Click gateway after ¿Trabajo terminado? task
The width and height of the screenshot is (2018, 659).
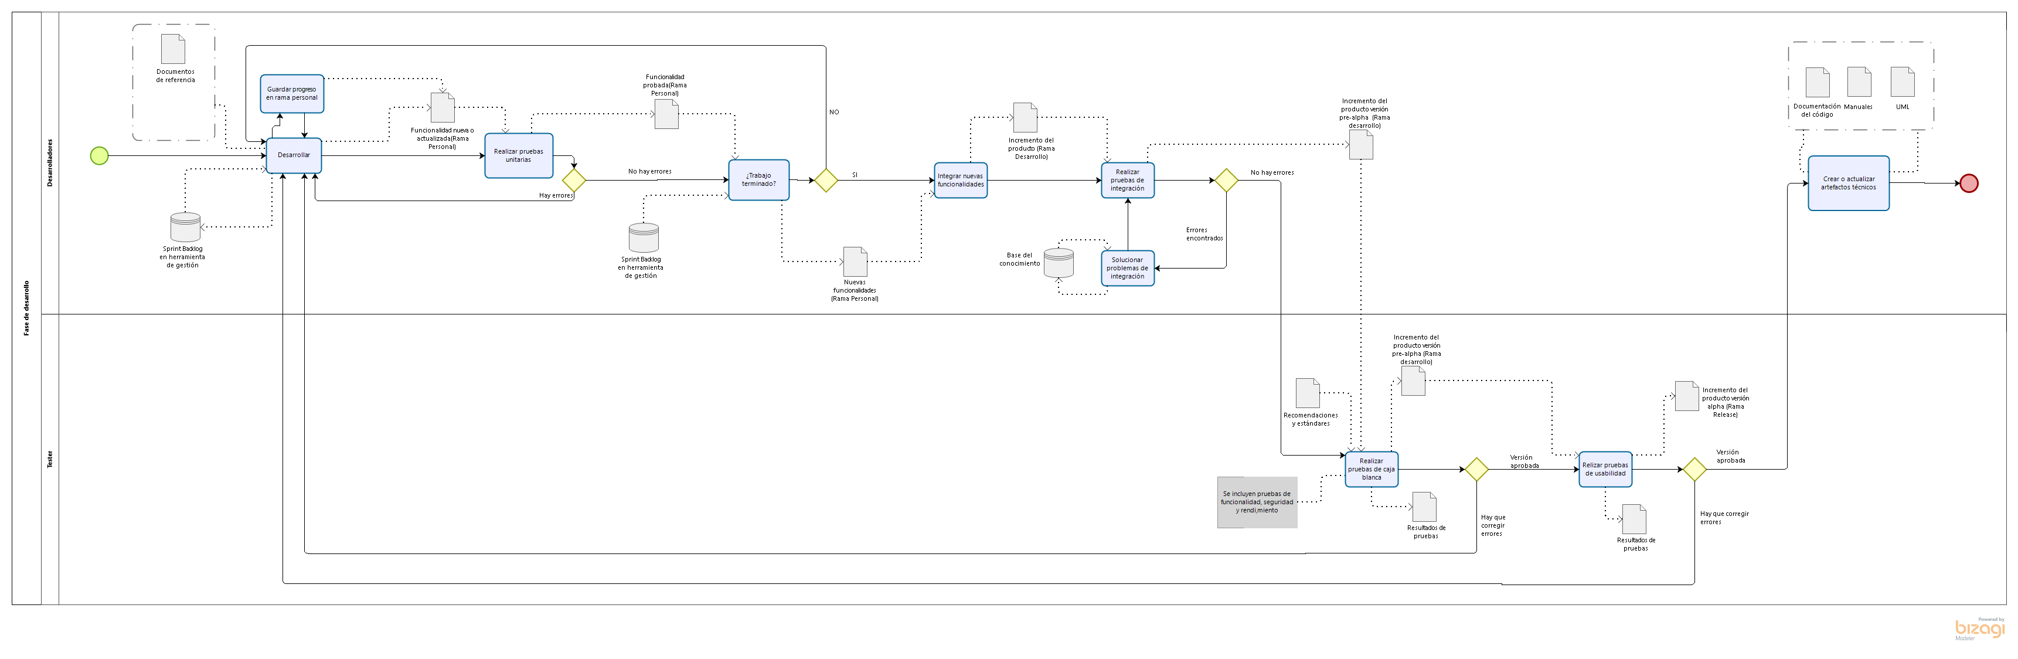click(x=826, y=180)
